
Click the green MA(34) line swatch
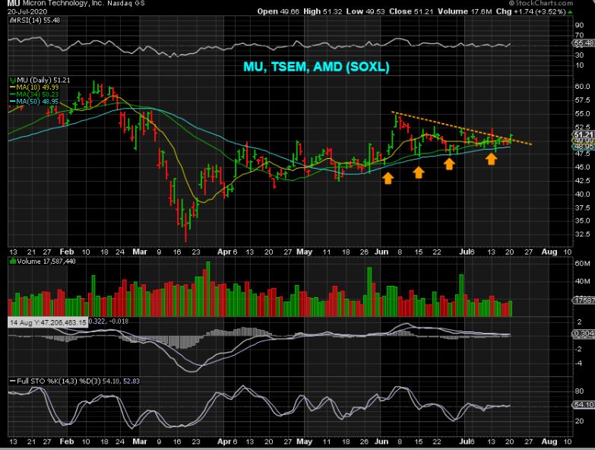pos(12,94)
